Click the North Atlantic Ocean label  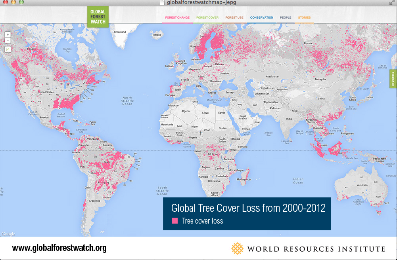click(x=127, y=101)
